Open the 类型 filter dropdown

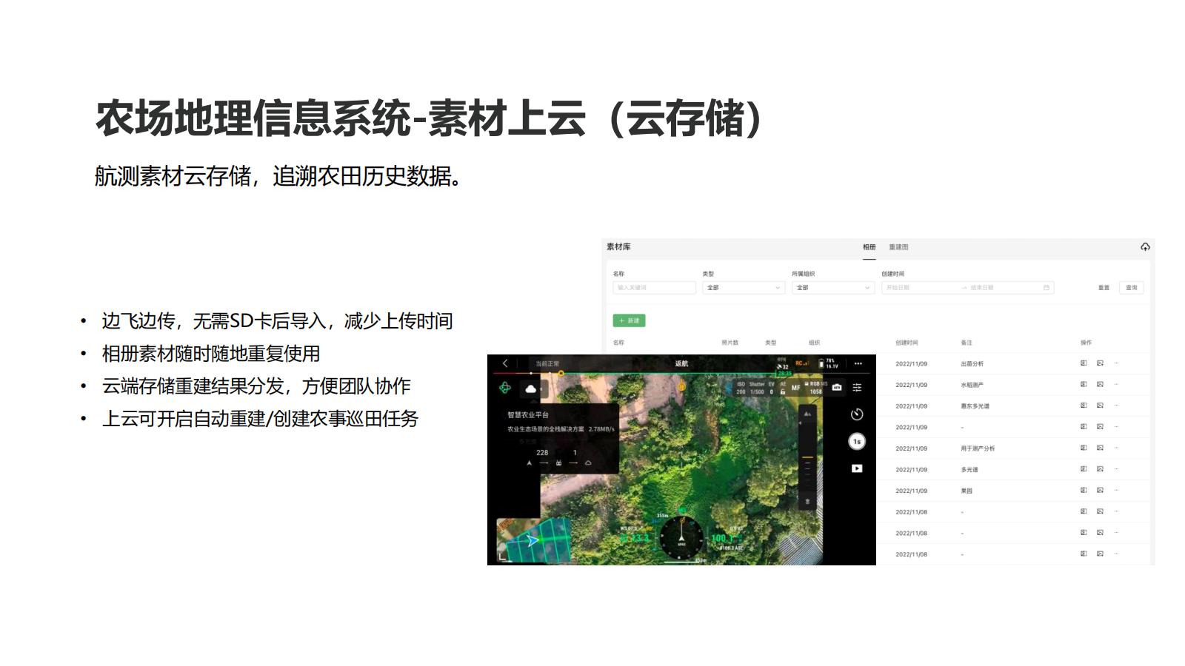click(x=742, y=288)
